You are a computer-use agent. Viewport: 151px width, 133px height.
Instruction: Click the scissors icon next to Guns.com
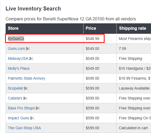click(x=28, y=49)
